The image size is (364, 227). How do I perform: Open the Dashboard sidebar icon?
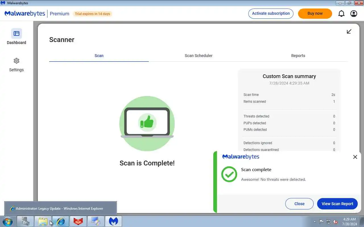(x=16, y=33)
